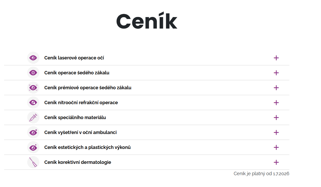Click the eye-plus icon for vyšetření v ambulanci
Image resolution: width=321 pixels, height=187 pixels.
pos(33,132)
